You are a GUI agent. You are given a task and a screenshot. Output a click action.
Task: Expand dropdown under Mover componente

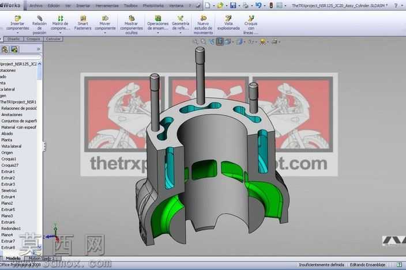[x=105, y=33]
